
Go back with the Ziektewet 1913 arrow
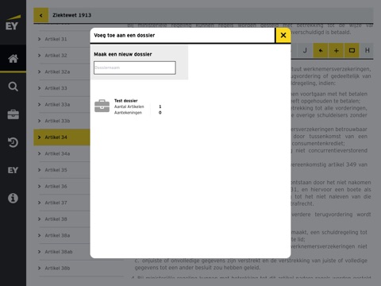[40, 15]
